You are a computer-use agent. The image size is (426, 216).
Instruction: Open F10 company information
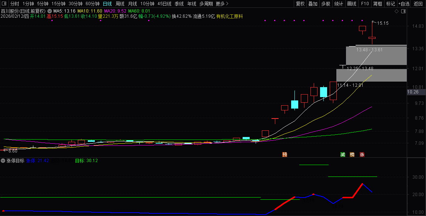coord(365,4)
